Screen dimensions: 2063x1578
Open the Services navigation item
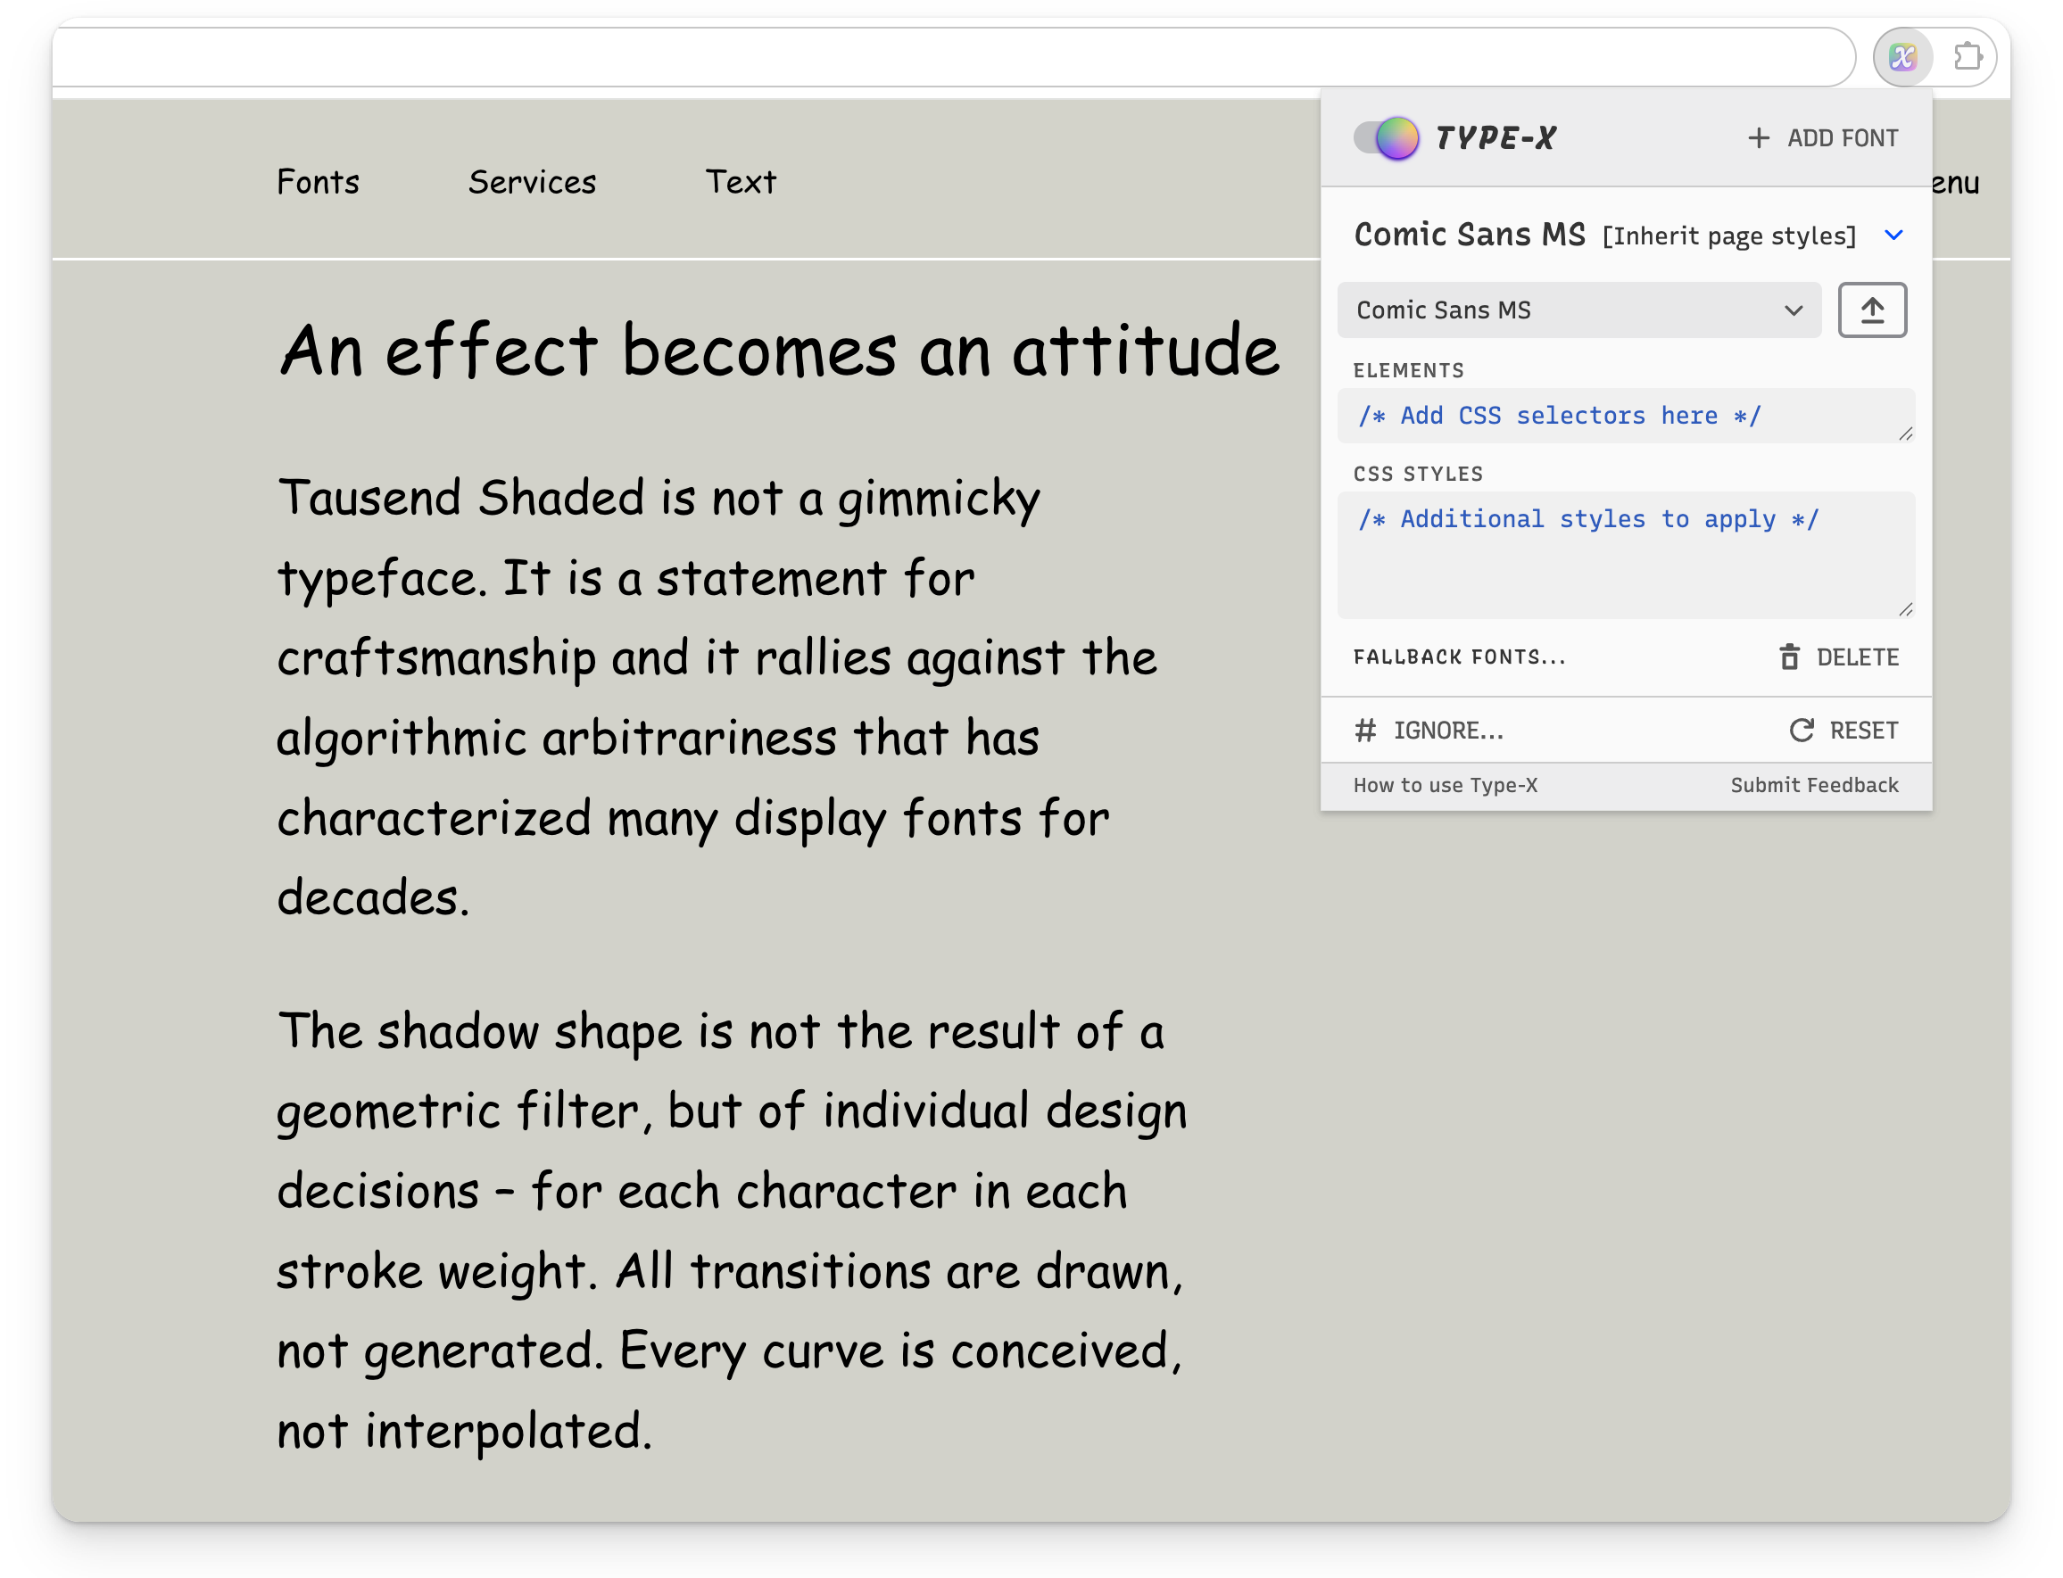click(x=532, y=181)
